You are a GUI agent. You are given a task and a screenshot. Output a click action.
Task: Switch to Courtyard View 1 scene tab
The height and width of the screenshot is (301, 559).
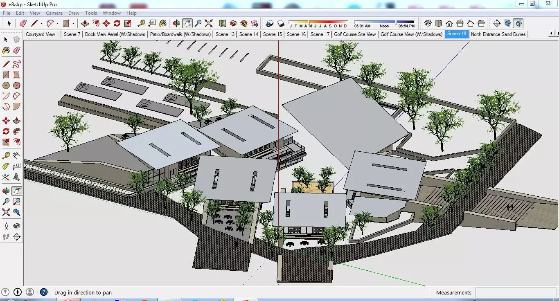point(42,34)
